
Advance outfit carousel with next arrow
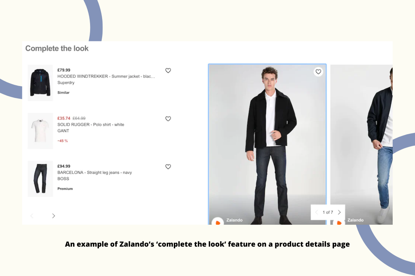coord(339,212)
